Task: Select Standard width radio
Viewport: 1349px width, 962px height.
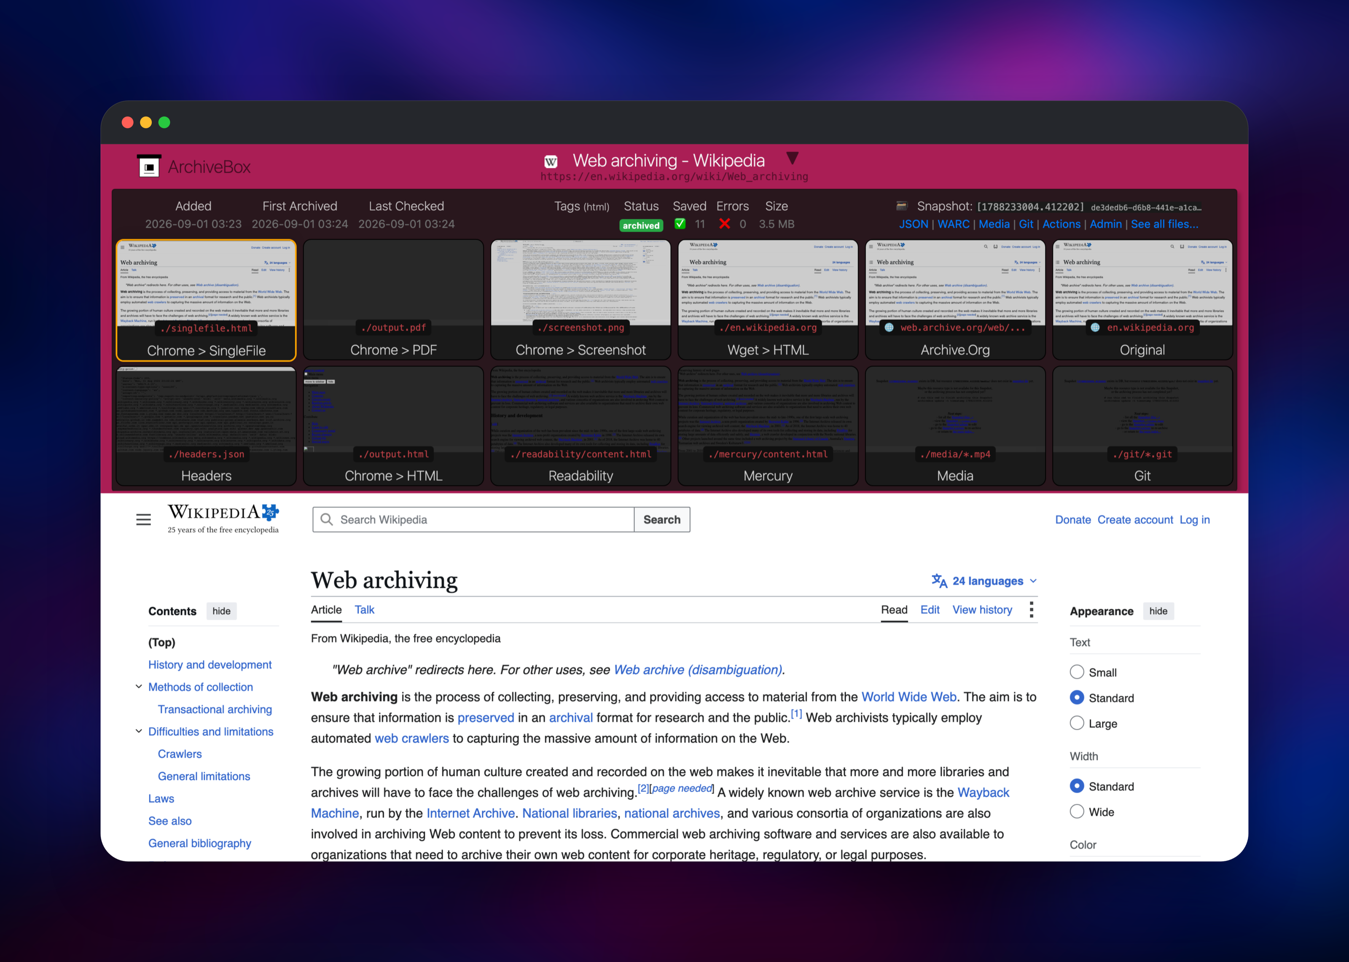Action: [1077, 785]
